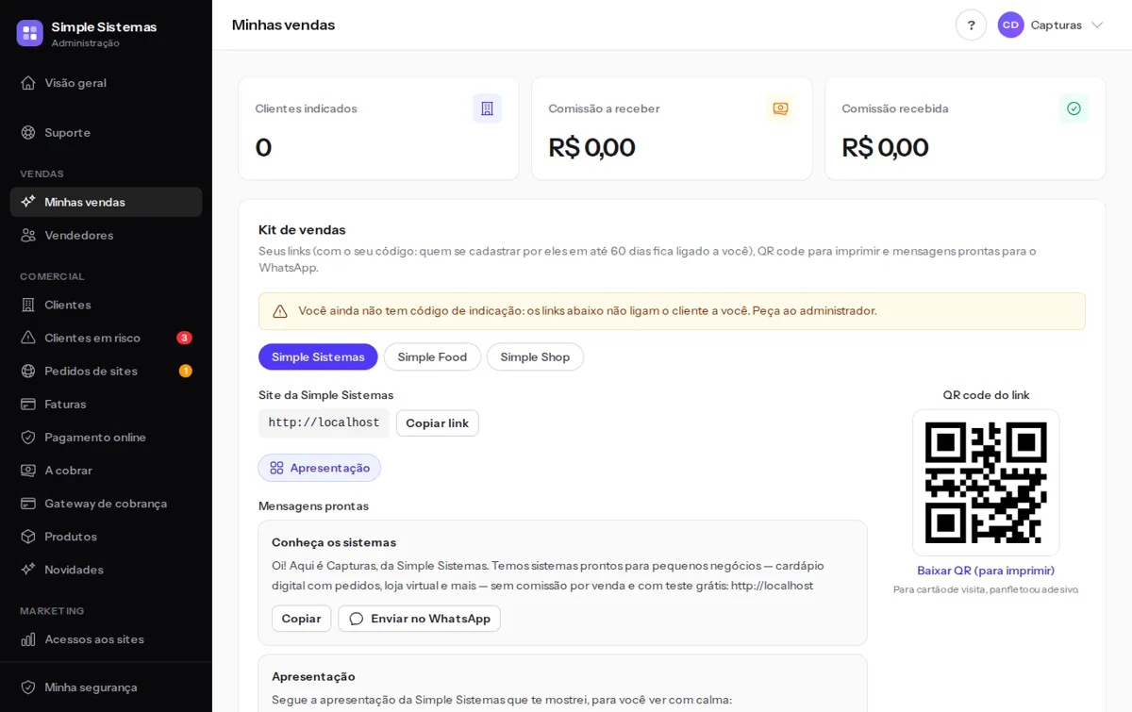Viewport: 1132px width, 712px height.
Task: Click the Clientes building icon in sidebar
Action: (x=28, y=305)
